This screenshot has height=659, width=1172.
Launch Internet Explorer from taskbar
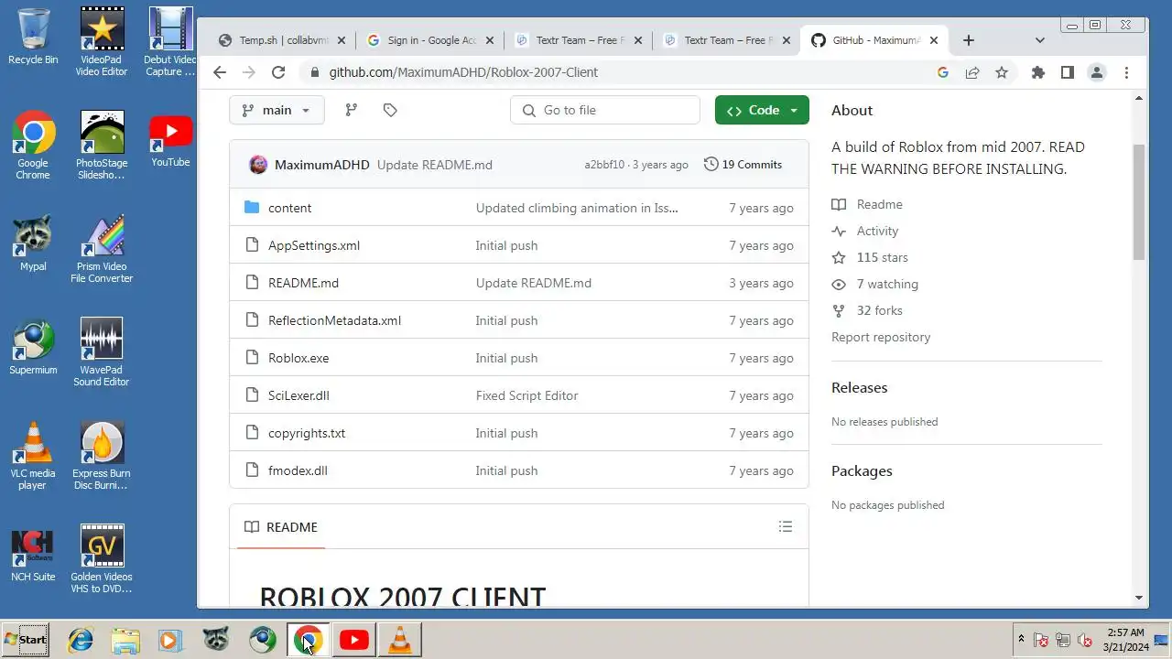(81, 640)
